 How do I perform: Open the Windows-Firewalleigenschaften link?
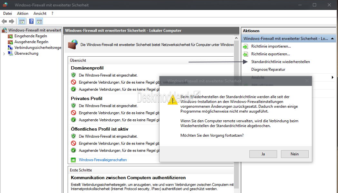(103, 160)
